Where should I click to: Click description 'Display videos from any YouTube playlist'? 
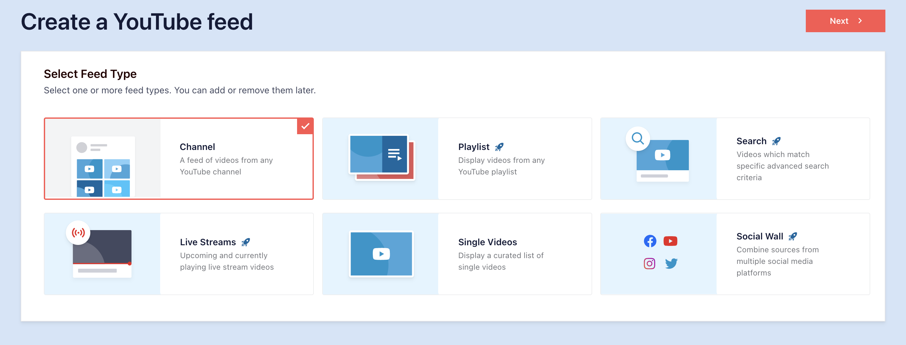[502, 166]
